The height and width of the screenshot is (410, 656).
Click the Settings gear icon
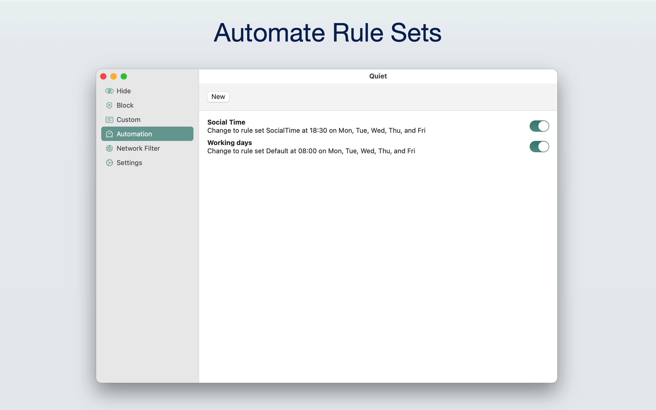(109, 163)
